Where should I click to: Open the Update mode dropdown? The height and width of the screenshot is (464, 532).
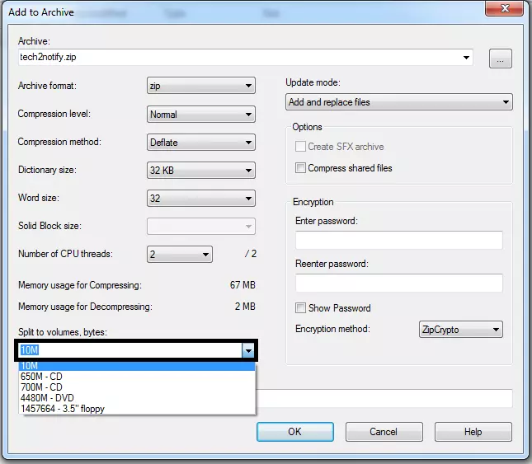click(399, 102)
